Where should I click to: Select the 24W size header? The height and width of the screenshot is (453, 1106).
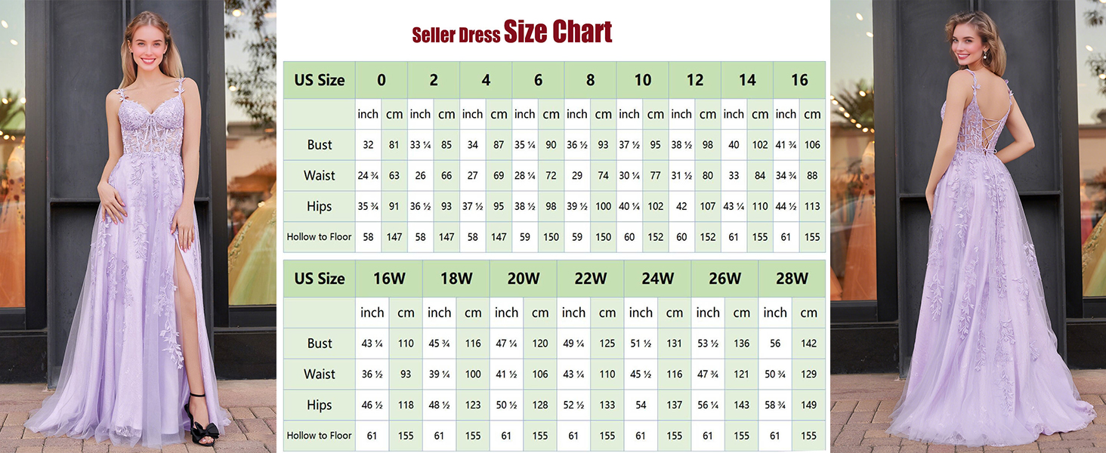tap(657, 279)
